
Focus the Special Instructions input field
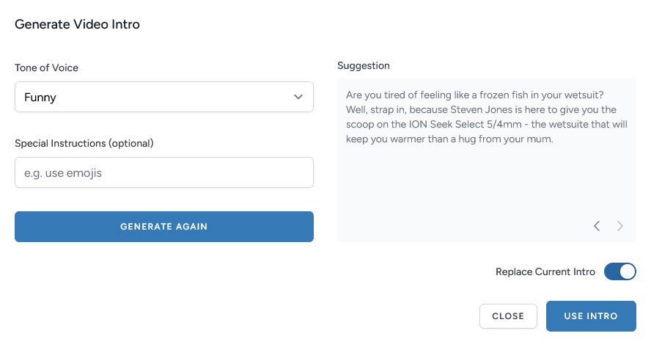[163, 172]
